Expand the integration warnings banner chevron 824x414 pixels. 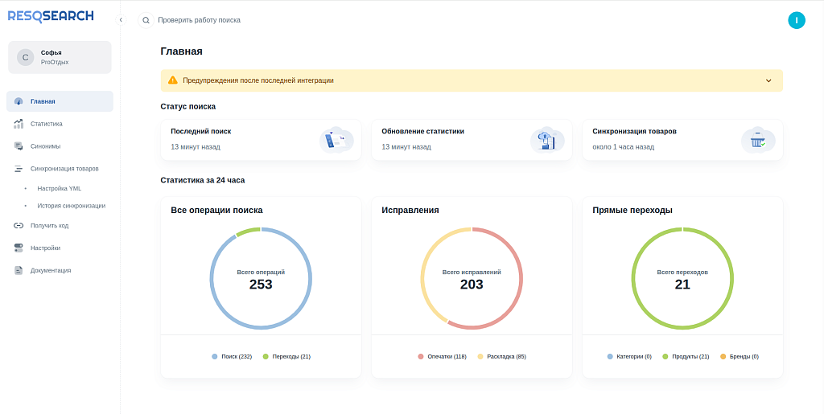[x=768, y=80]
